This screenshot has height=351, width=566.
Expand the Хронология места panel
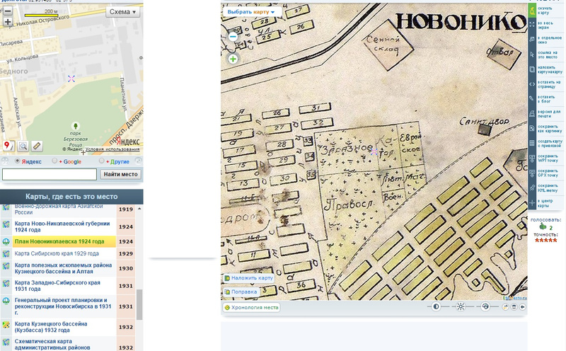click(x=251, y=307)
